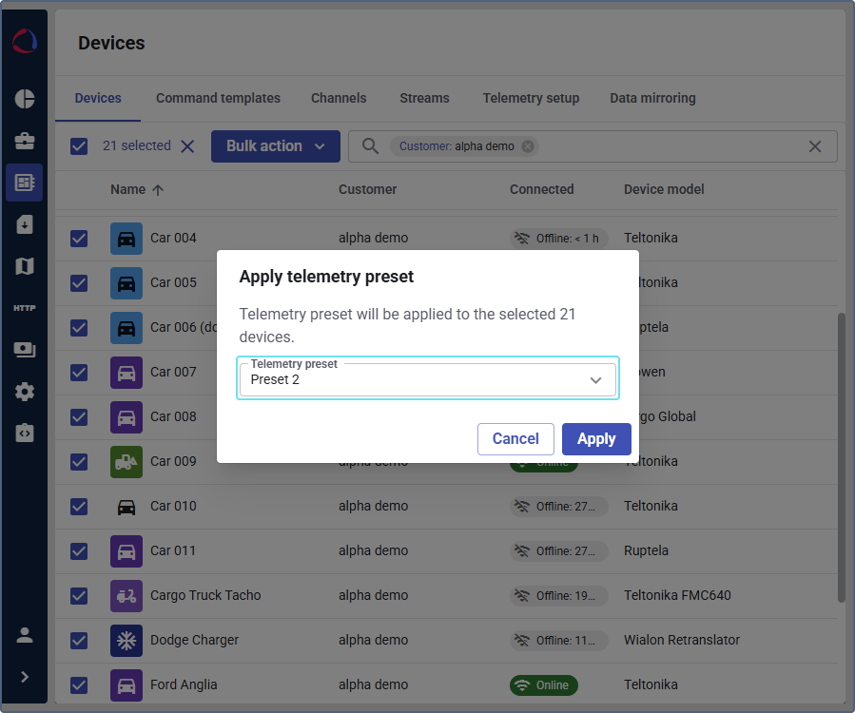Image resolution: width=855 pixels, height=713 pixels.
Task: Open settings gear icon in sidebar
Action: [25, 392]
